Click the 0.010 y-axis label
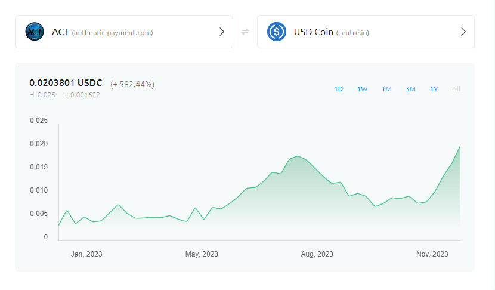The height and width of the screenshot is (290, 495). click(x=39, y=190)
